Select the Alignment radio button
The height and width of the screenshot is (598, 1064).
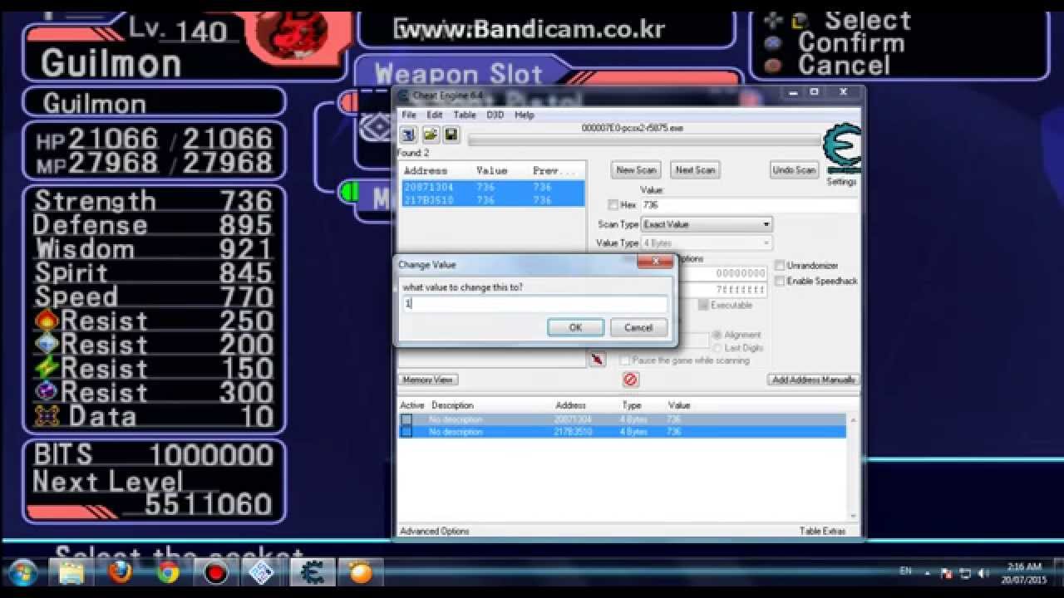pyautogui.click(x=717, y=335)
